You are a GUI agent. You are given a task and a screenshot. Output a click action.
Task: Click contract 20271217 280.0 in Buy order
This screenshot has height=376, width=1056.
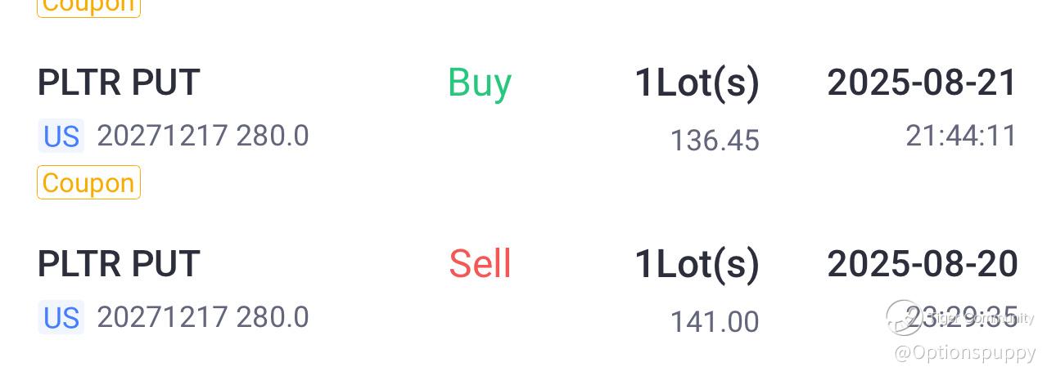203,136
